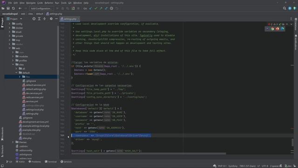Click the Git update project icon
Image resolution: width=298 pixels, height=168 pixels.
pos(90,8)
